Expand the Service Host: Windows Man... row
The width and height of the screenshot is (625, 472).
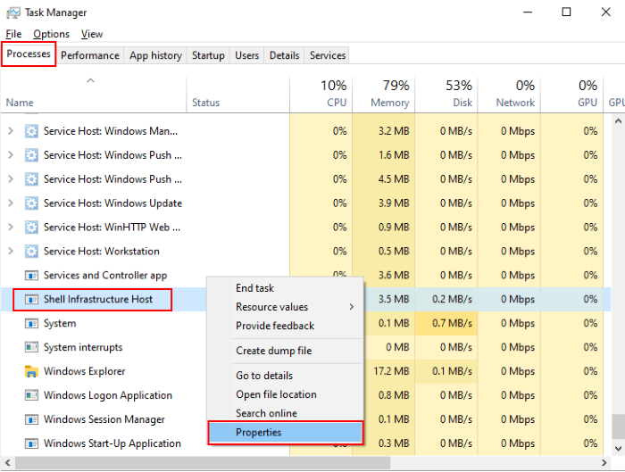(11, 130)
